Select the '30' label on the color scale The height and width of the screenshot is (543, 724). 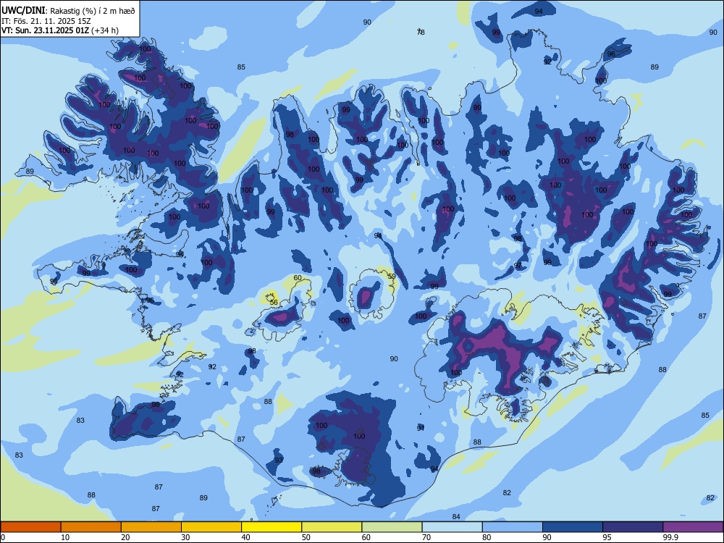coord(185,537)
